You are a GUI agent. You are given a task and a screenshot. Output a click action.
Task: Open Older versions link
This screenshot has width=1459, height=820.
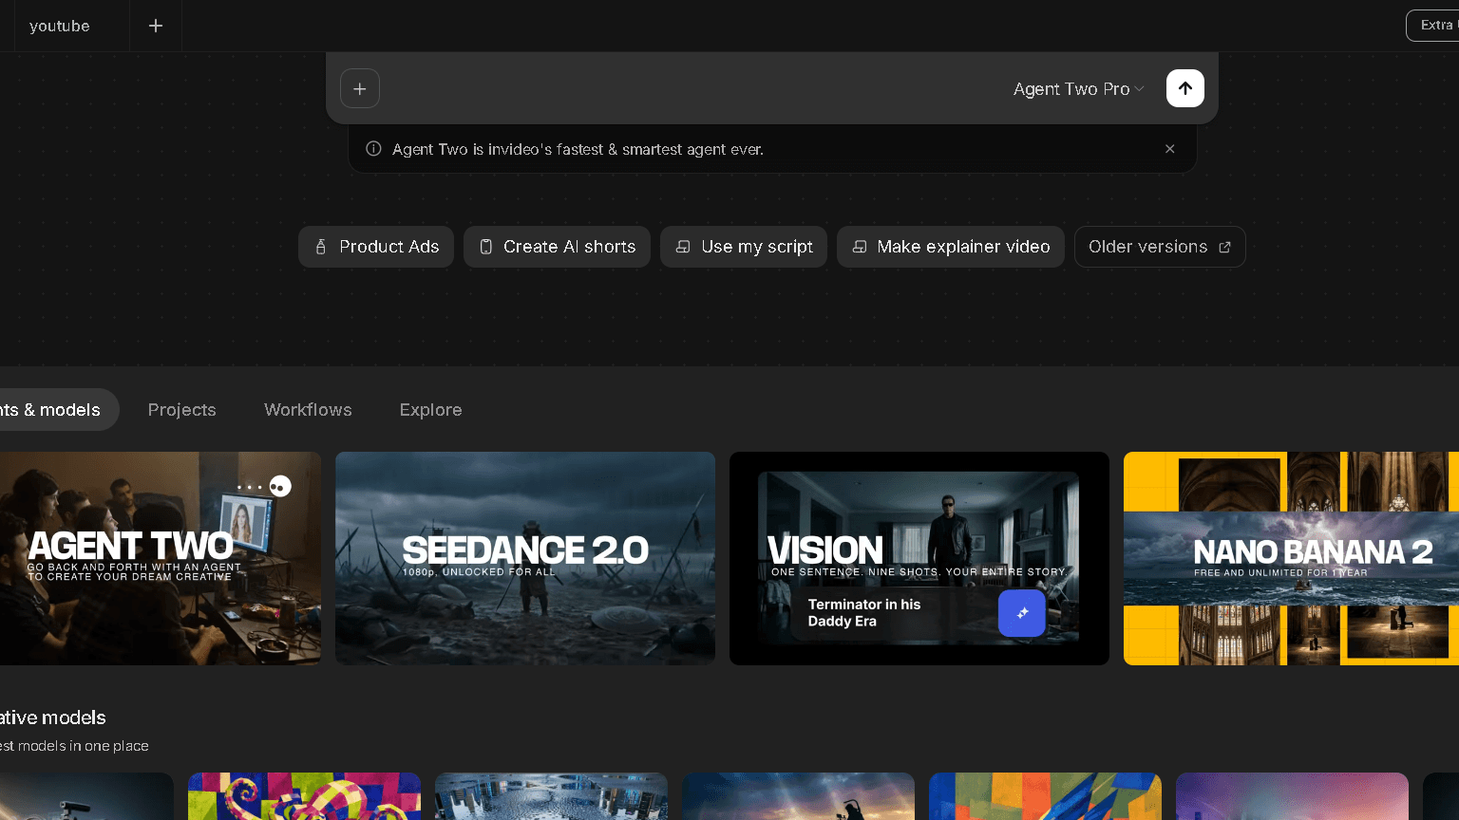pos(1160,247)
